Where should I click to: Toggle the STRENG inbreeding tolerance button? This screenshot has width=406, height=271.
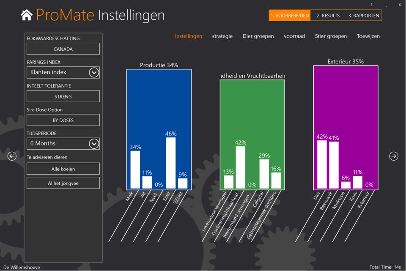63,96
